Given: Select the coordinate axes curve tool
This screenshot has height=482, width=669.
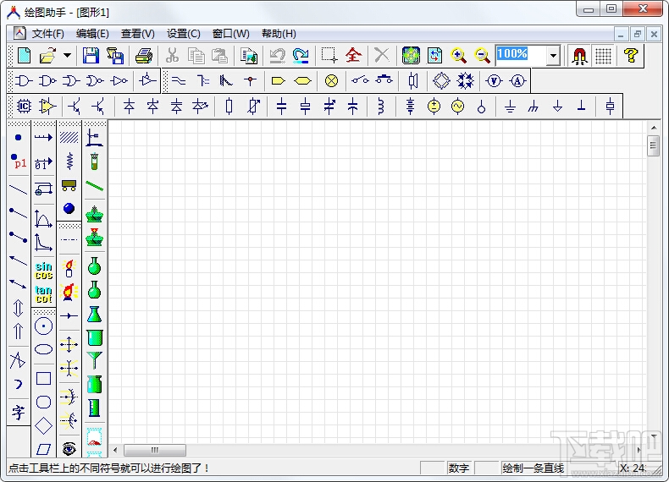Looking at the screenshot, I should pos(43,219).
